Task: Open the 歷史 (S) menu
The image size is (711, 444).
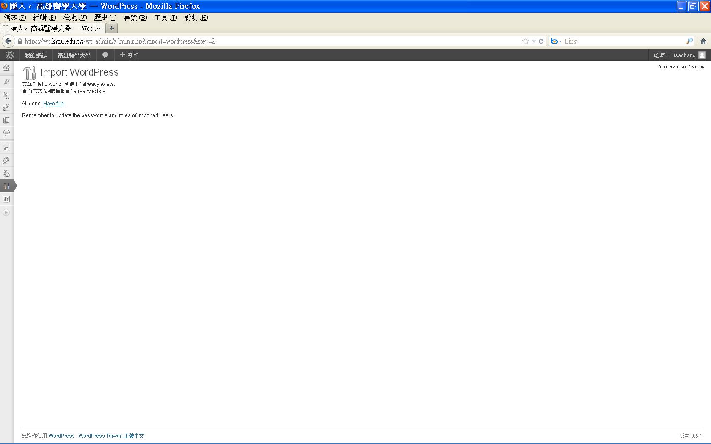Action: (105, 18)
